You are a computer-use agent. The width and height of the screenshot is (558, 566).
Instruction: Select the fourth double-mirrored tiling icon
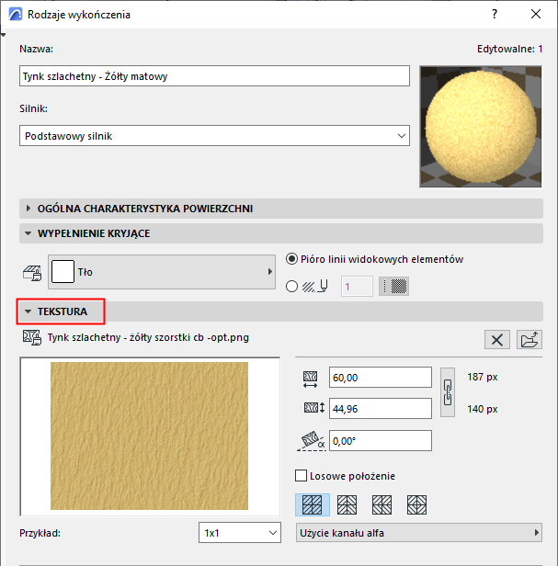coord(416,504)
